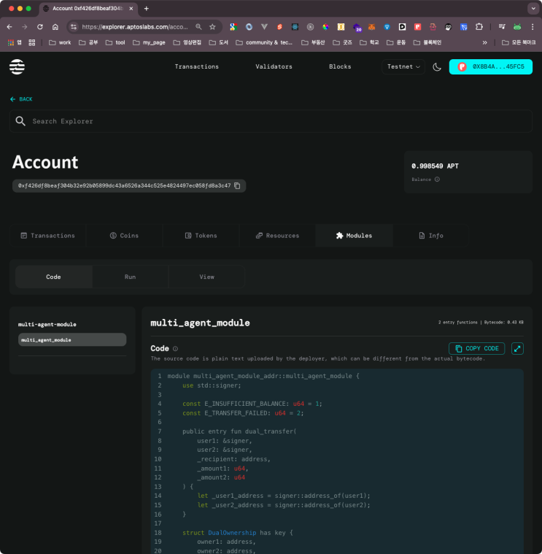Click the address bar URL
Image resolution: width=542 pixels, height=554 pixels.
point(135,27)
